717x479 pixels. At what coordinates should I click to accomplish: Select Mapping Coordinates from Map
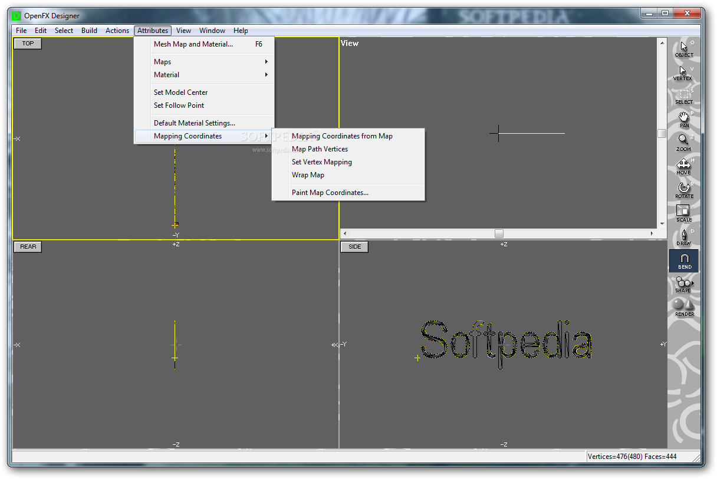tap(348, 136)
